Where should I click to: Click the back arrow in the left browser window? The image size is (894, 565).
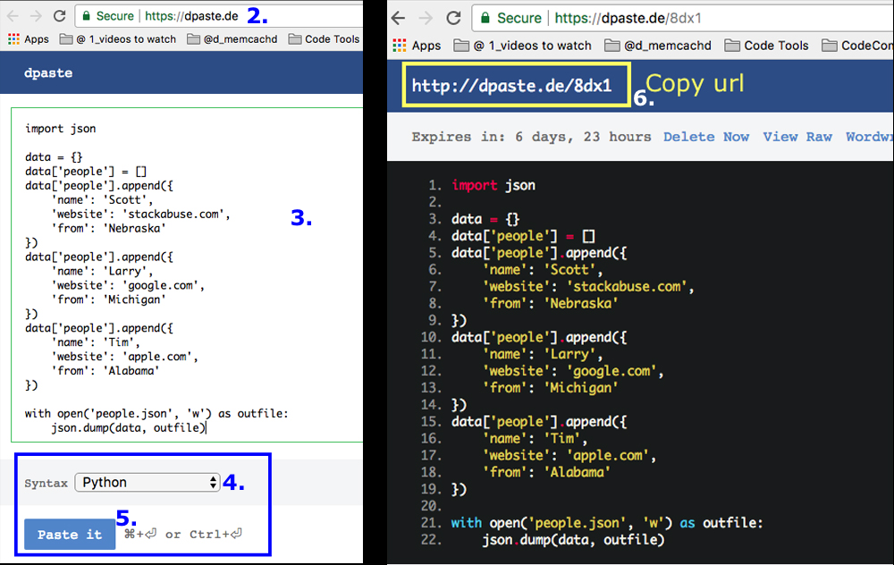click(x=11, y=15)
